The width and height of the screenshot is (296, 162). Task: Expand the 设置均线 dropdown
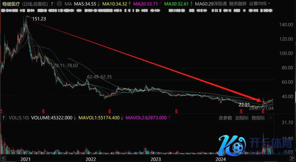coord(260,4)
